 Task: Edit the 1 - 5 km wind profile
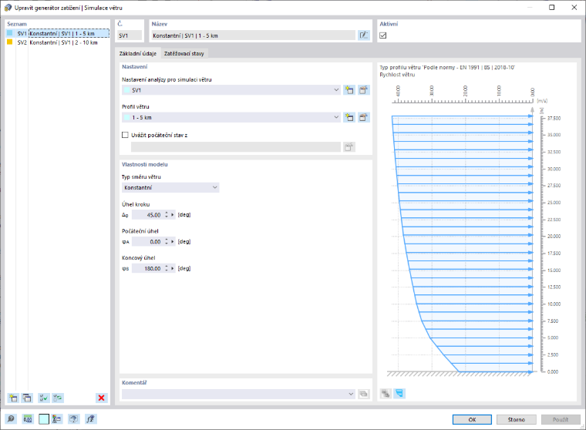tap(363, 117)
